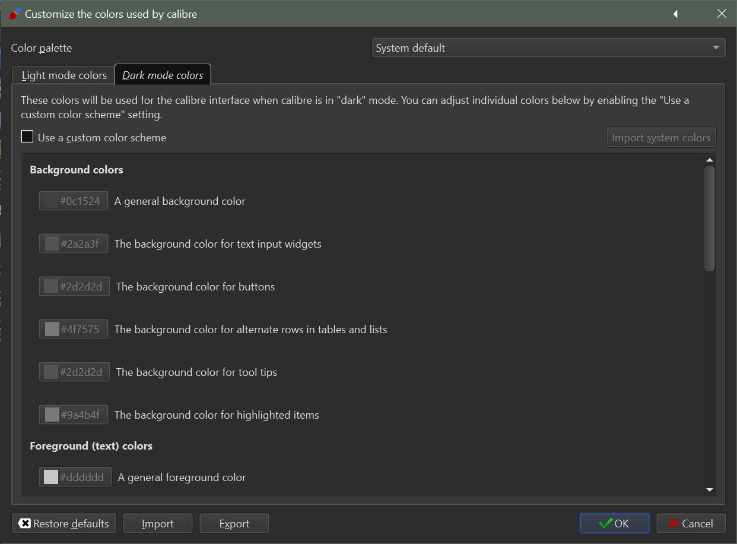Click the Background colors heading
The height and width of the screenshot is (544, 737).
(x=77, y=170)
